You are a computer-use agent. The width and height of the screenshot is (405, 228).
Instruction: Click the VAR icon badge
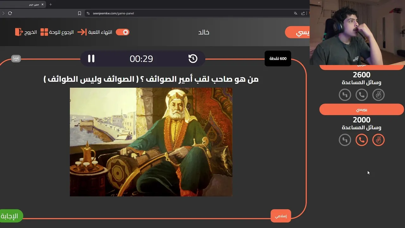[16, 59]
